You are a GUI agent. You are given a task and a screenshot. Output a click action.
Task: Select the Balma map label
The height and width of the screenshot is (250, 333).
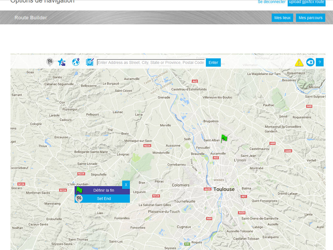246,188
